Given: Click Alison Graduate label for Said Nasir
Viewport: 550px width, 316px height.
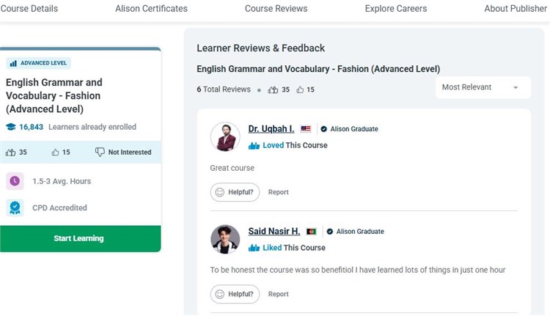Looking at the screenshot, I should [360, 232].
